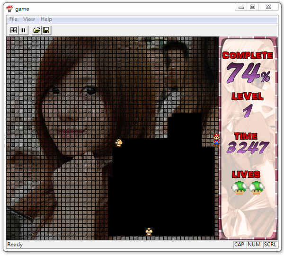
Task: Click the game app icon in the title bar
Action: [9, 9]
